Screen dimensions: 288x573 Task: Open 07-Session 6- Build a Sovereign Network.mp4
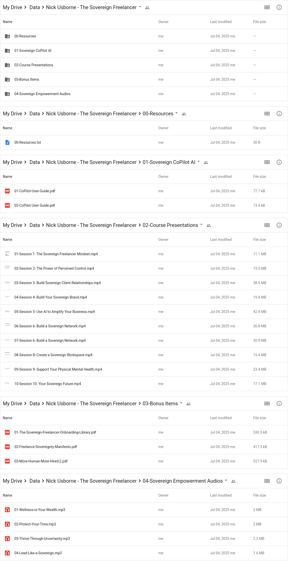[x=50, y=341]
